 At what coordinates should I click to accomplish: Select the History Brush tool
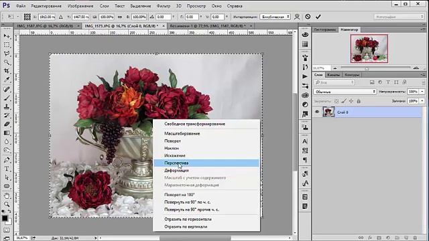click(7, 116)
